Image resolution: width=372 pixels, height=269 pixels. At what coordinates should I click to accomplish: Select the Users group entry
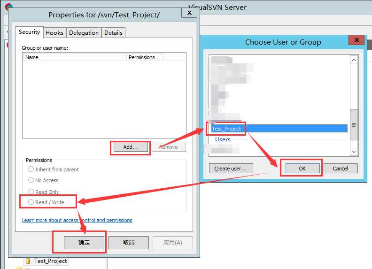pyautogui.click(x=223, y=139)
